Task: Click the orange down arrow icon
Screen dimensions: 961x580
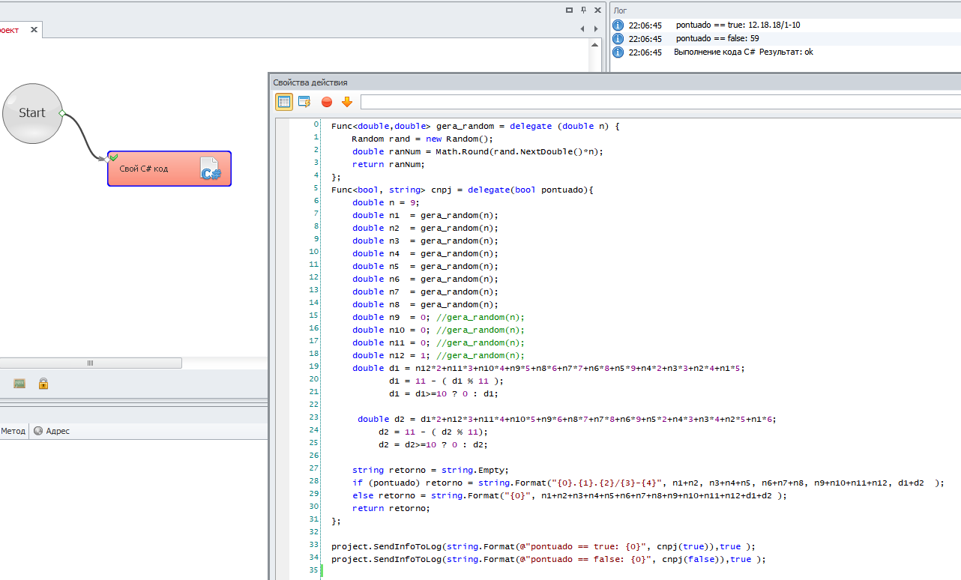Action: pos(346,102)
